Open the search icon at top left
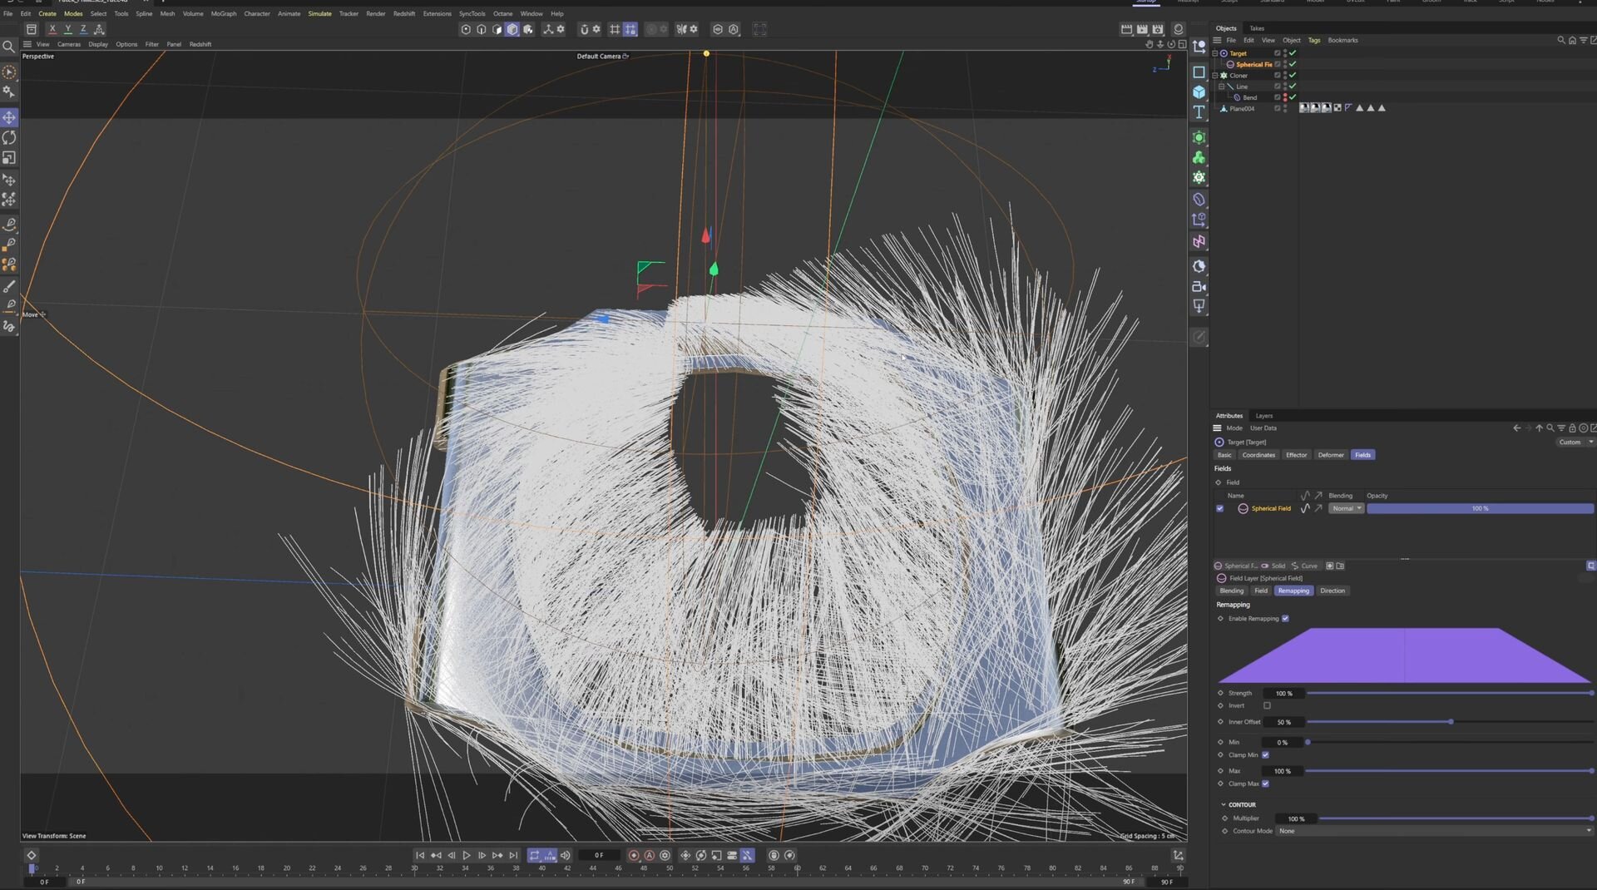The image size is (1597, 890). click(x=9, y=47)
